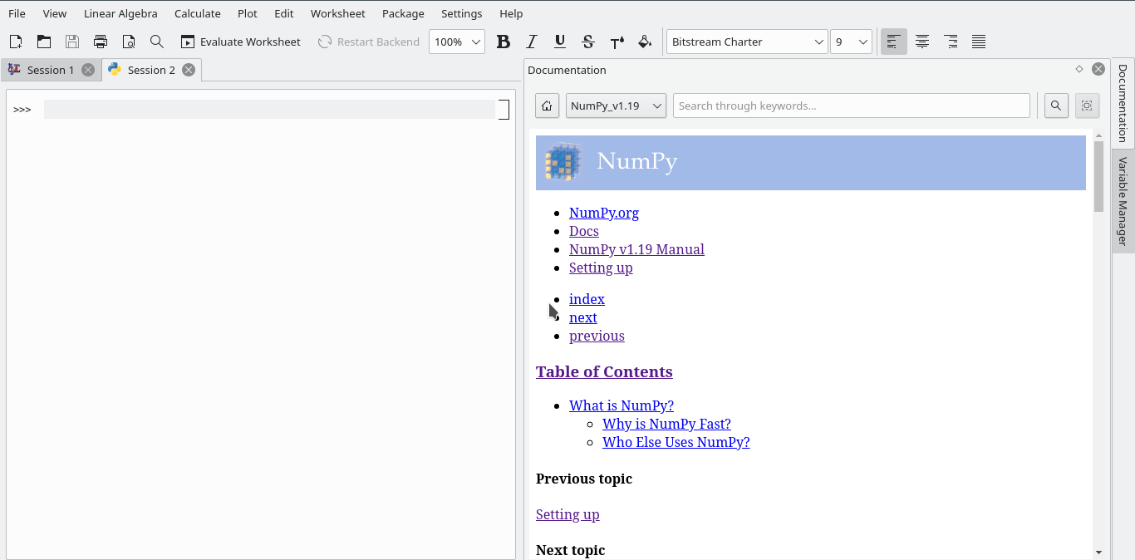Viewport: 1135px width, 560px height.
Task: Open the Bitstream Charter font dropdown
Action: pyautogui.click(x=747, y=42)
